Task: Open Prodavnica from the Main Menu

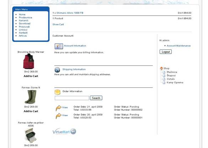Action: tap(26, 17)
